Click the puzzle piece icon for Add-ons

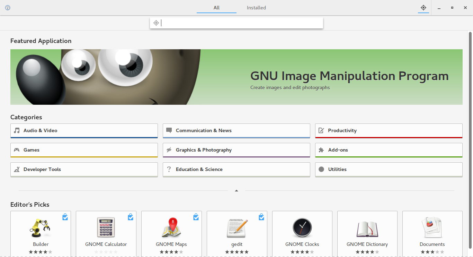pos(321,150)
